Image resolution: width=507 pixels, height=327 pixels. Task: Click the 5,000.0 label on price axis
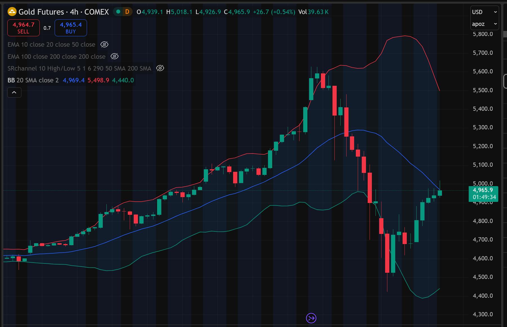coord(483,183)
